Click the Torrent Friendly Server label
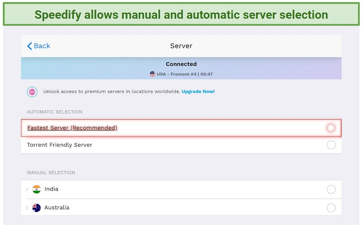Image resolution: width=362 pixels, height=227 pixels. (60, 145)
